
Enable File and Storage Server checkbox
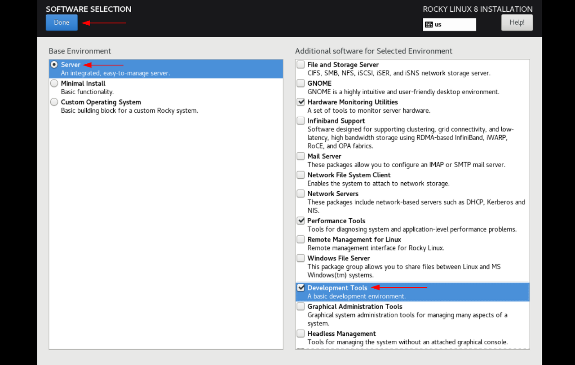[x=301, y=65]
